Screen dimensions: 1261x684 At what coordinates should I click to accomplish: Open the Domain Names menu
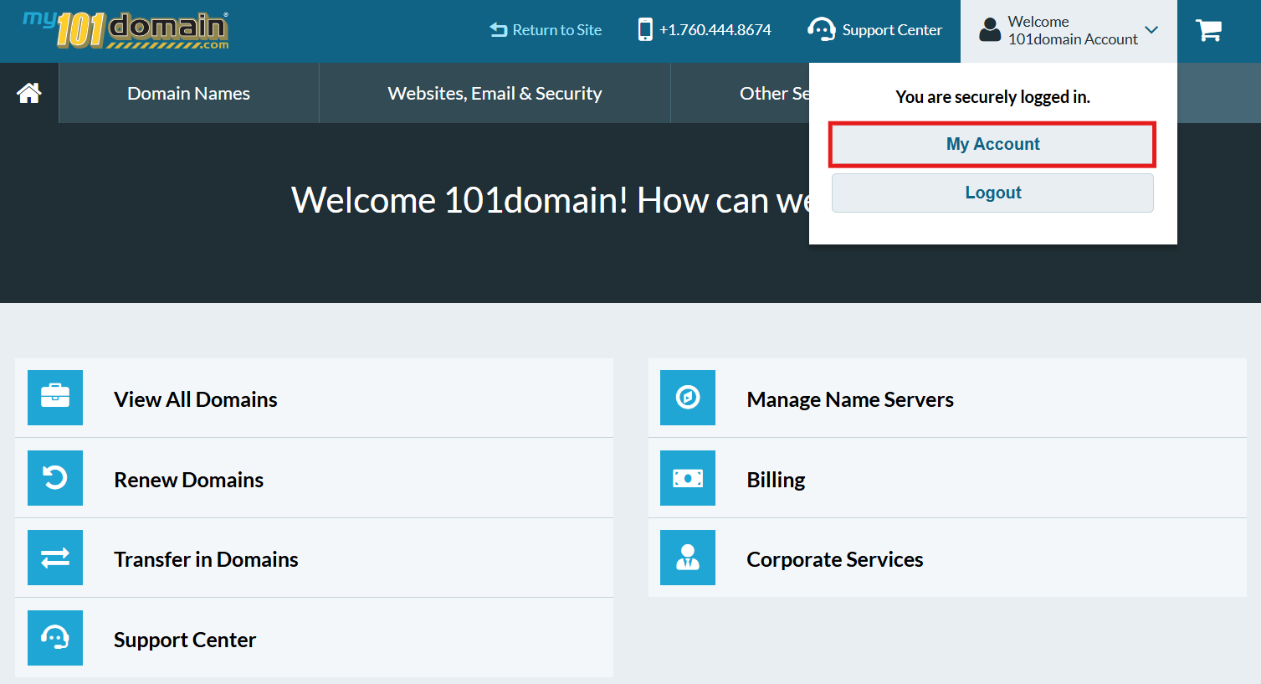click(188, 94)
